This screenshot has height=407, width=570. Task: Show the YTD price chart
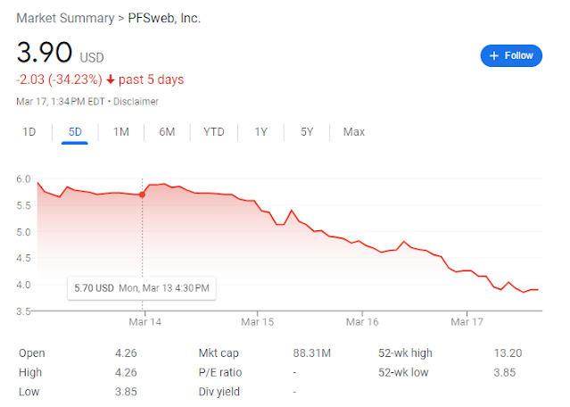(x=214, y=132)
